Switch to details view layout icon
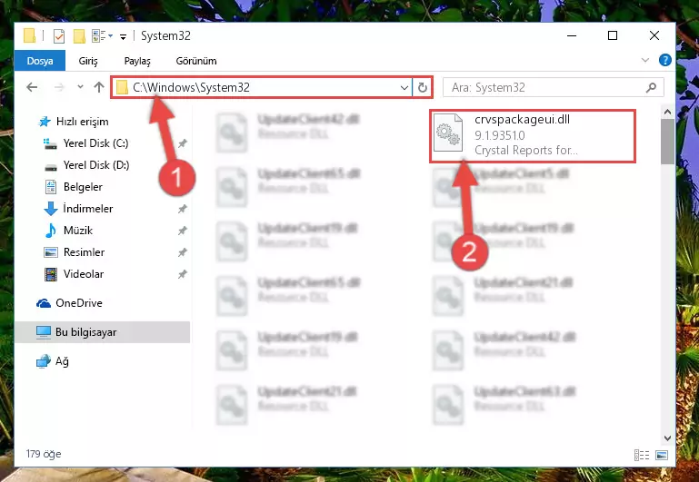This screenshot has width=699, height=482. 642,455
